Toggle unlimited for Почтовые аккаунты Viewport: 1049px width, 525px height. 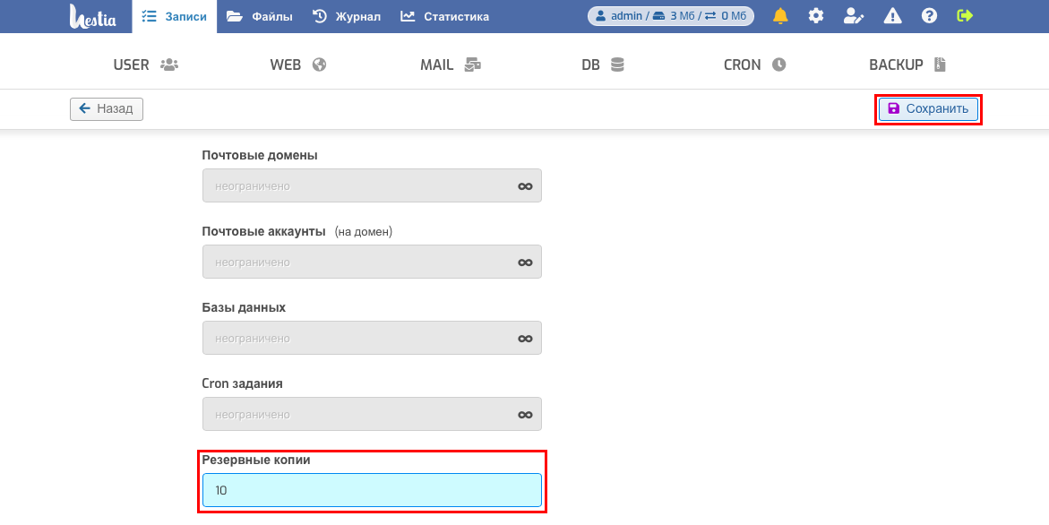[525, 262]
